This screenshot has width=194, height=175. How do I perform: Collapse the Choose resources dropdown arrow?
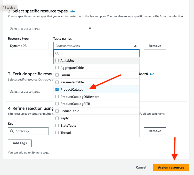(135, 46)
